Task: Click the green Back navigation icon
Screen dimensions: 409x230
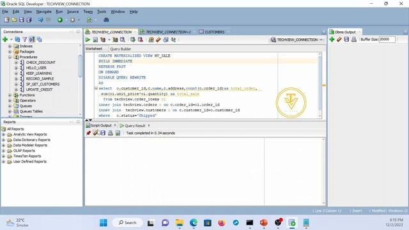Action: click(x=60, y=20)
